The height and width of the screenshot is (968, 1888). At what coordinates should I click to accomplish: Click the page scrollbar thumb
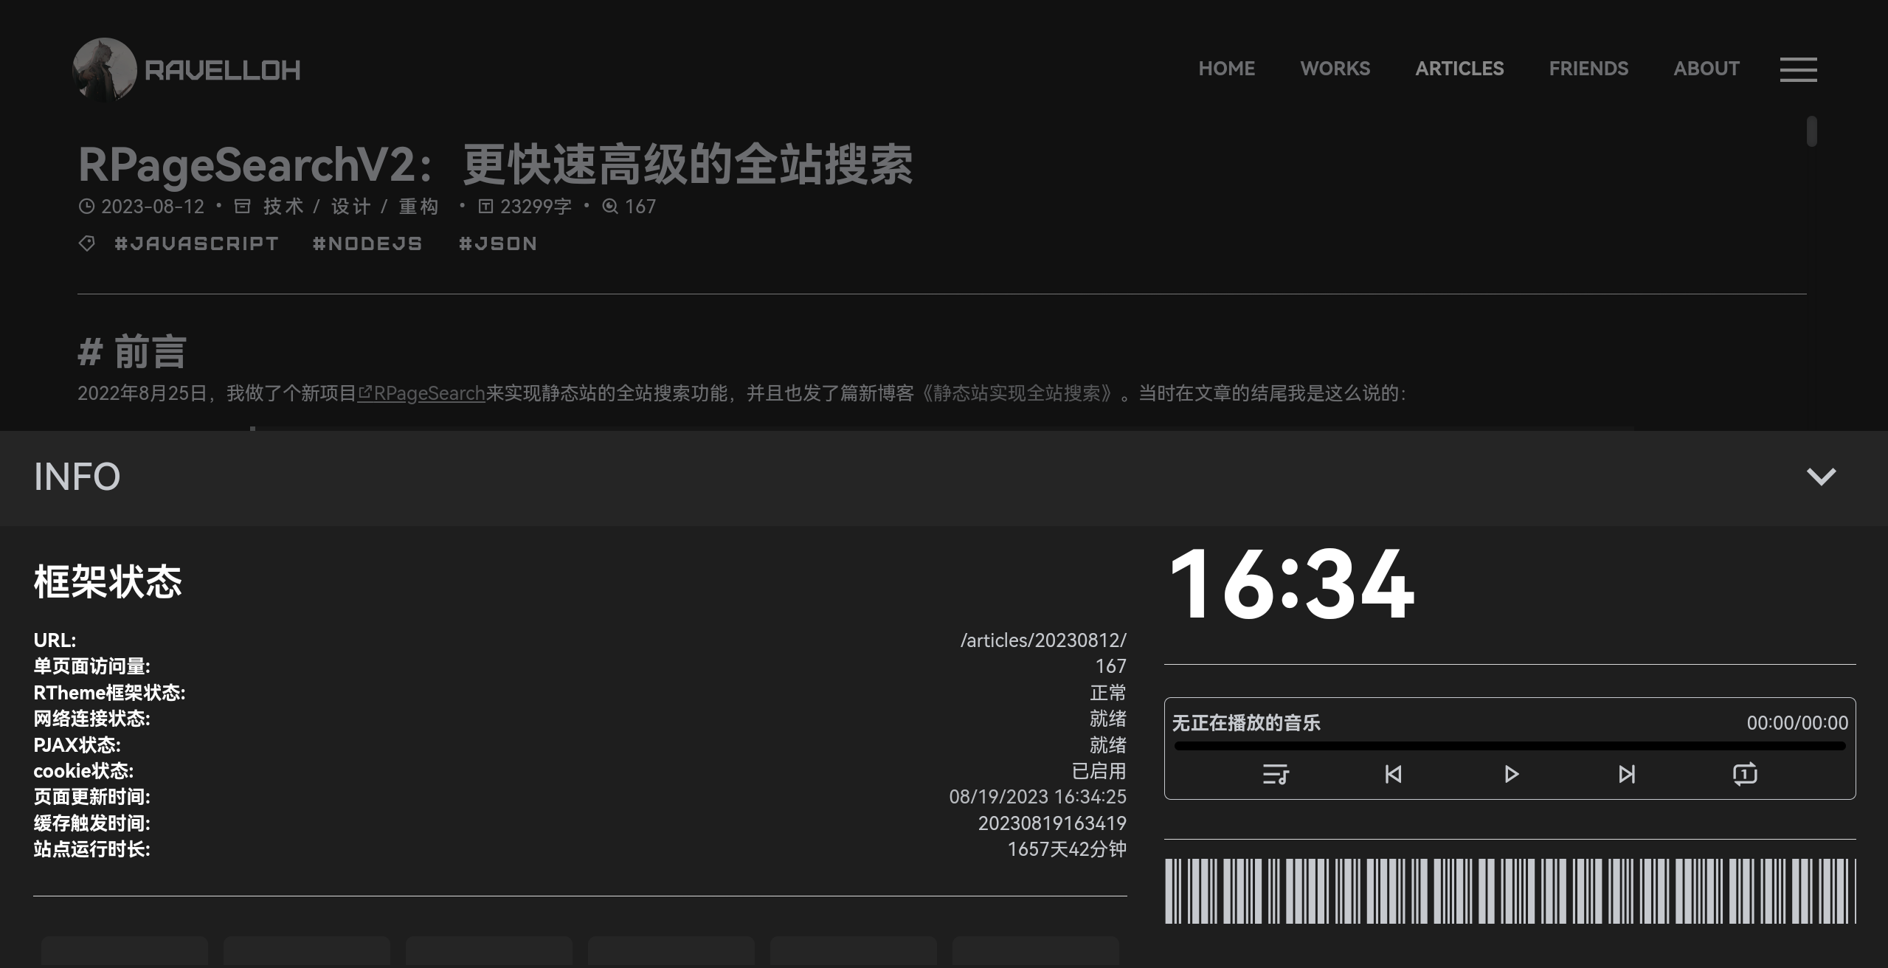[x=1811, y=131]
